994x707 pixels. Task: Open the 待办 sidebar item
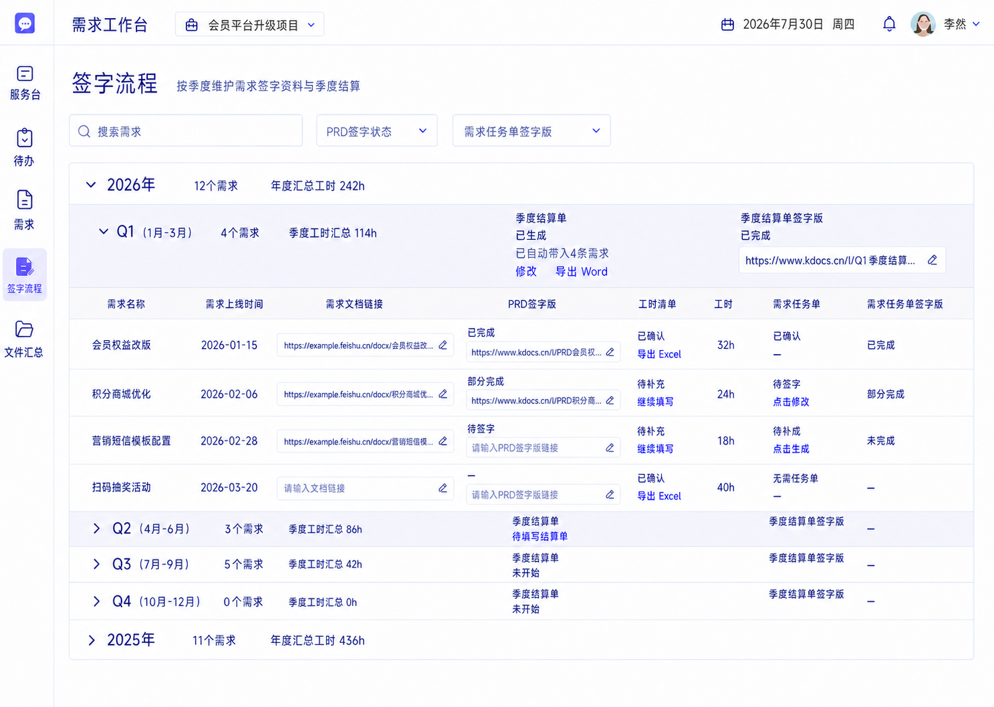tap(25, 147)
